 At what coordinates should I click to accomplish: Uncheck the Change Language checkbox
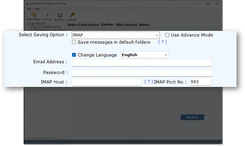click(x=74, y=55)
